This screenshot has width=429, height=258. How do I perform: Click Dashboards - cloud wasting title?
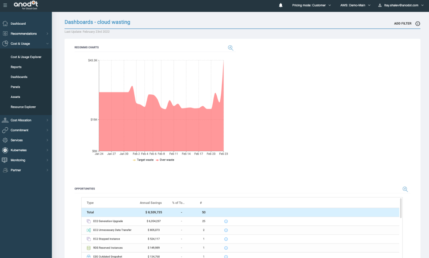pos(97,22)
